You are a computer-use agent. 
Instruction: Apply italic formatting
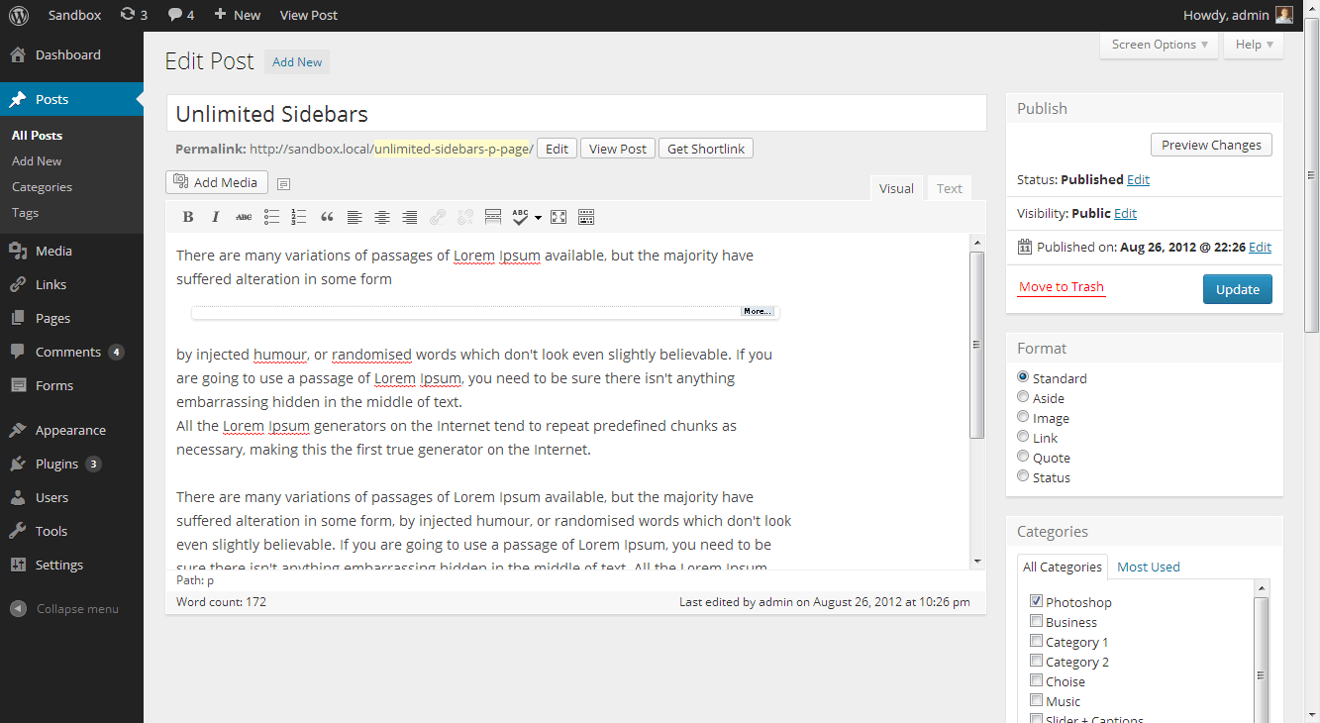(216, 216)
